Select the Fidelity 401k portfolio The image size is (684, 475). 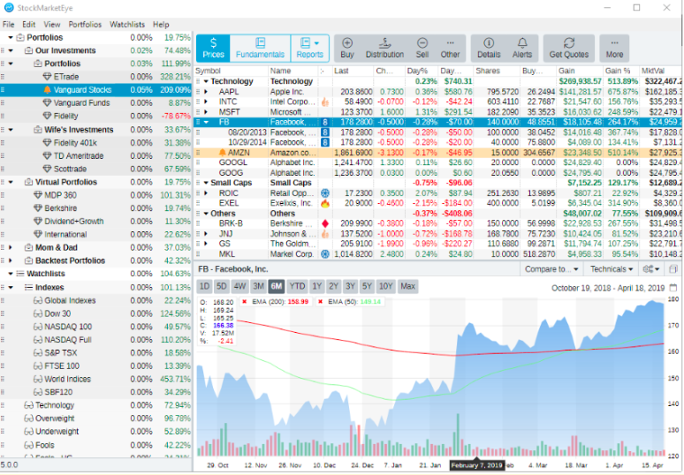(x=96, y=143)
